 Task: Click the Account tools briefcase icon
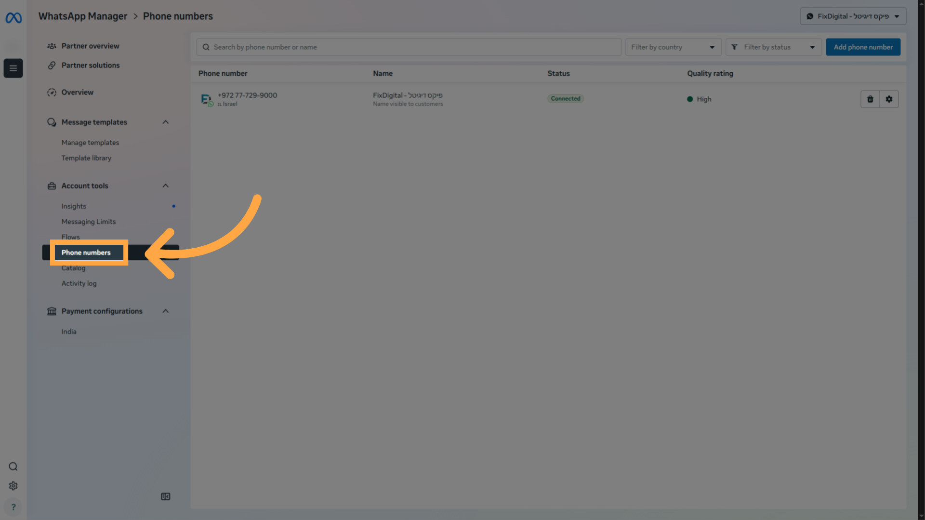tap(52, 186)
